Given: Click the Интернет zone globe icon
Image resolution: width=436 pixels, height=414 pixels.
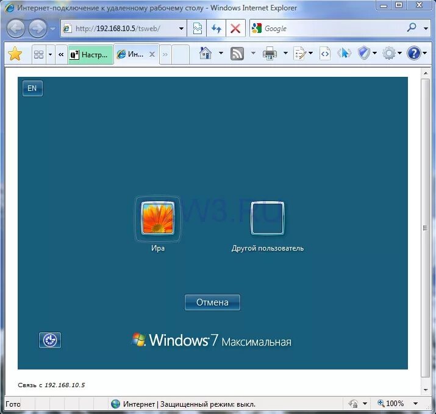Looking at the screenshot, I should point(115,404).
